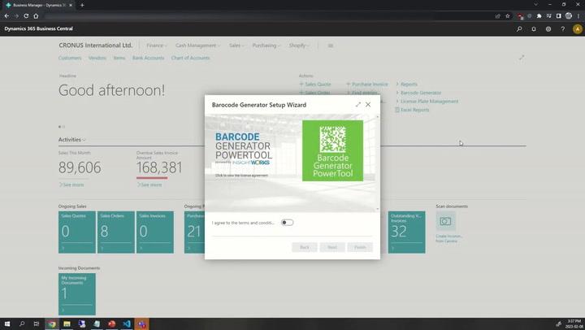Click the wizard banner scrollbar
Screen dimensions: 585x330
coord(378,163)
